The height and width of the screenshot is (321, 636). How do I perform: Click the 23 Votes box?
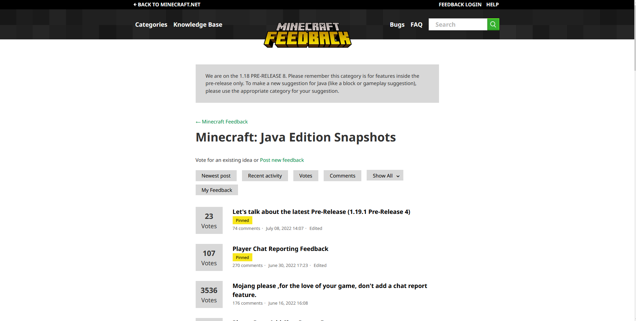(209, 221)
